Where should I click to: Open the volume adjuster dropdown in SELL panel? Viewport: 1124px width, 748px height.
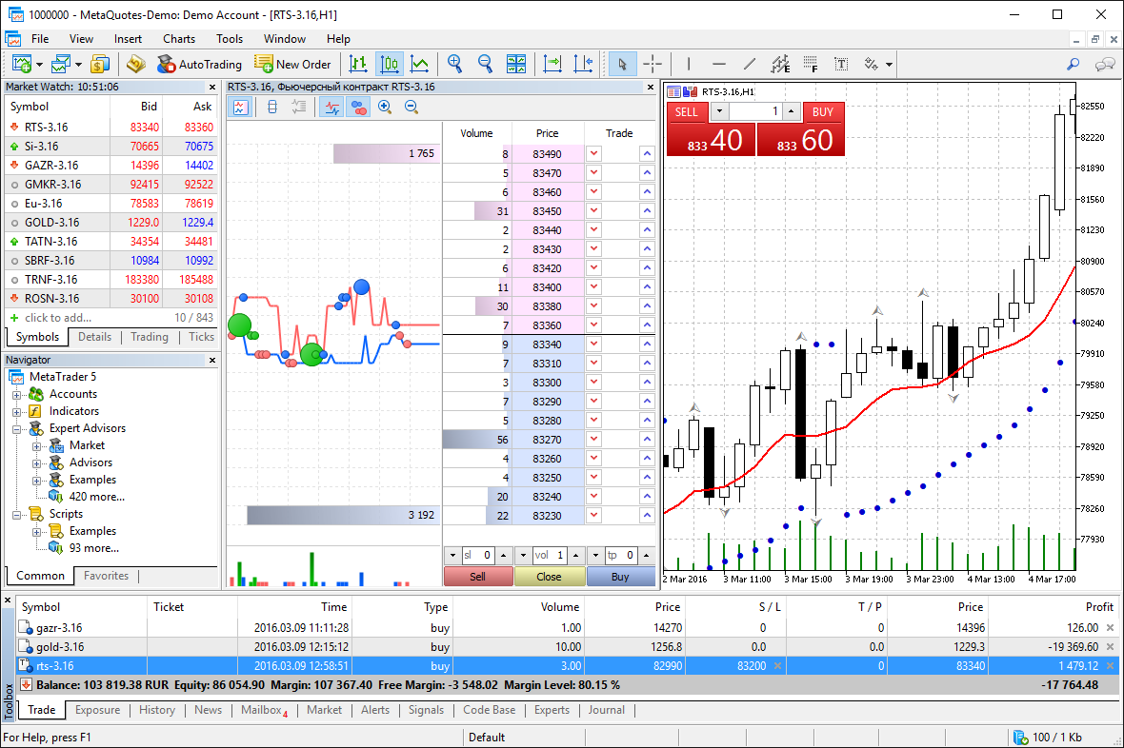[x=720, y=111]
